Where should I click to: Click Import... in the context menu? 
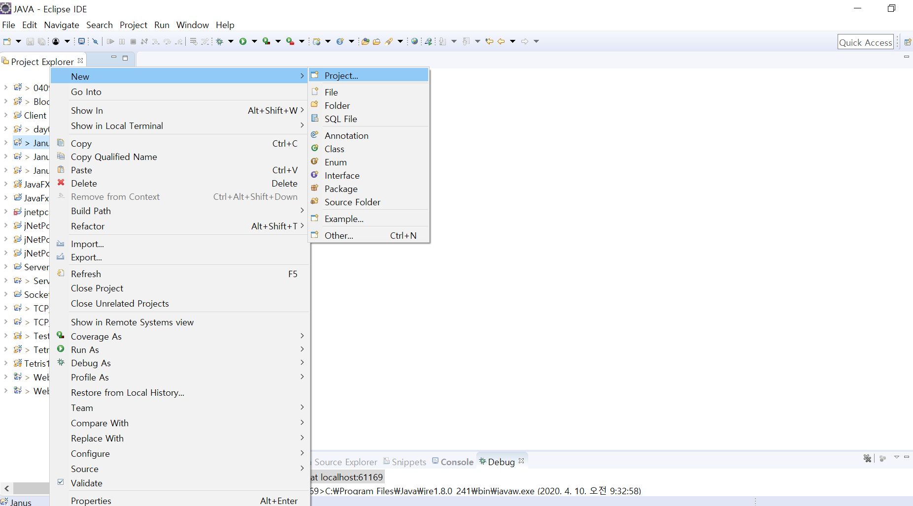pos(180,244)
